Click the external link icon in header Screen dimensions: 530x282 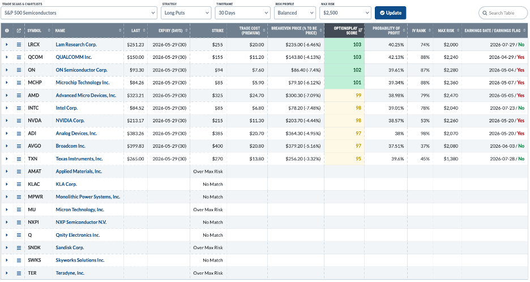(19, 31)
